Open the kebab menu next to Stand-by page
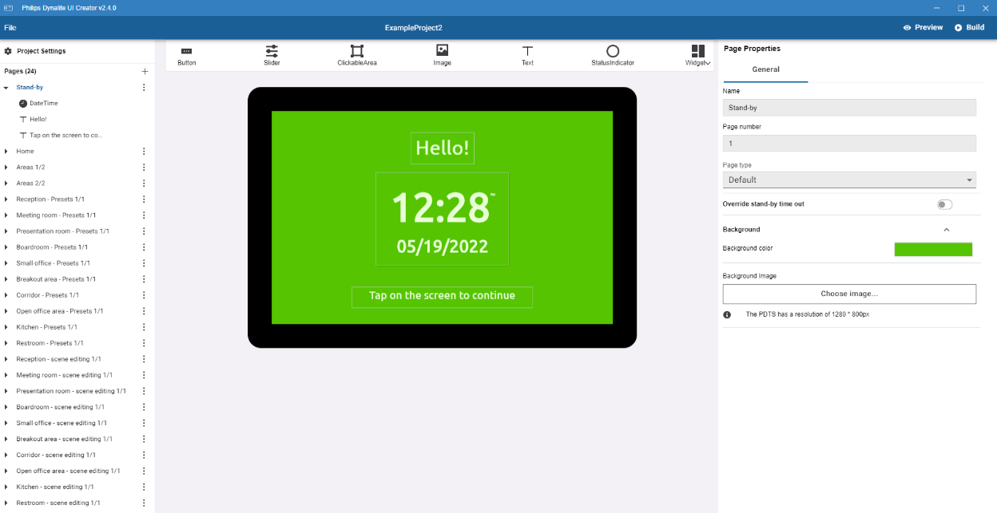Image resolution: width=997 pixels, height=513 pixels. pos(144,87)
